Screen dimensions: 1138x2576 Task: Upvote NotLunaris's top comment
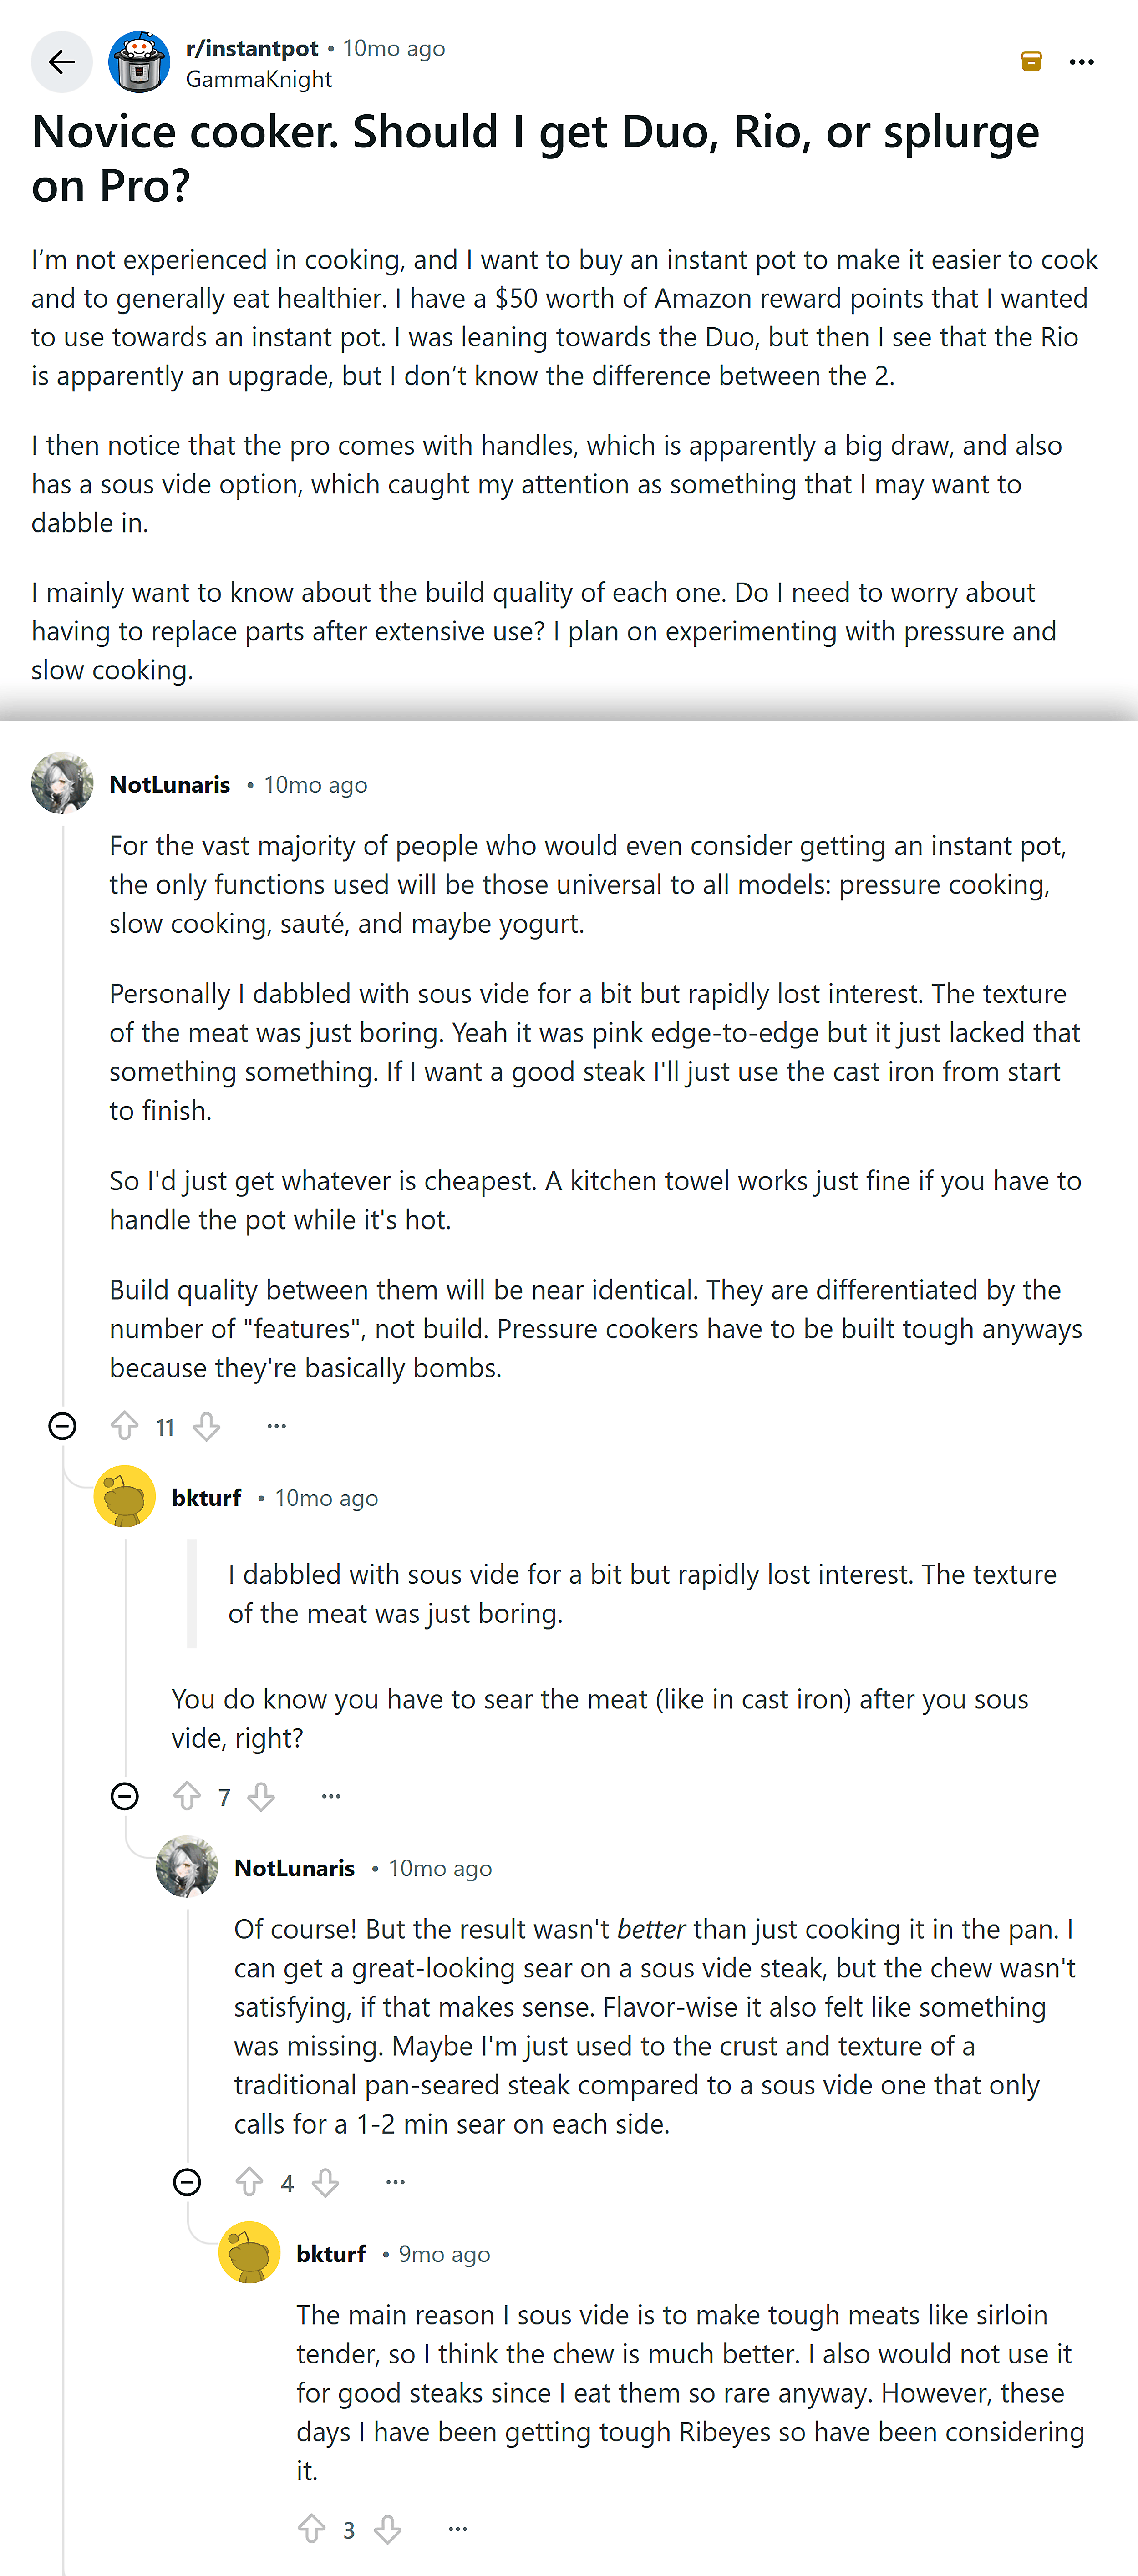click(125, 1427)
